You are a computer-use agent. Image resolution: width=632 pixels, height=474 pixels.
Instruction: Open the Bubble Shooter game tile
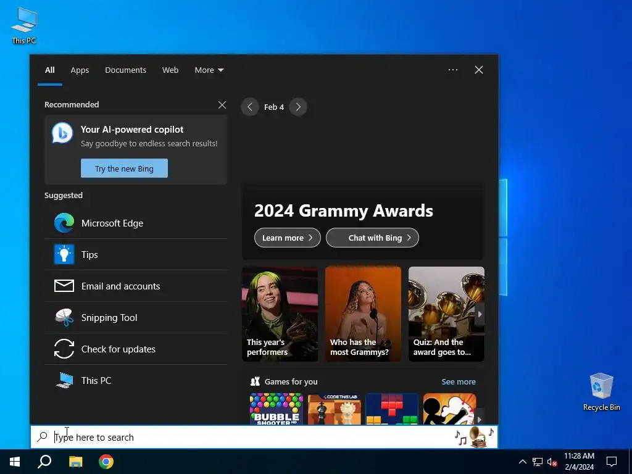point(276,409)
